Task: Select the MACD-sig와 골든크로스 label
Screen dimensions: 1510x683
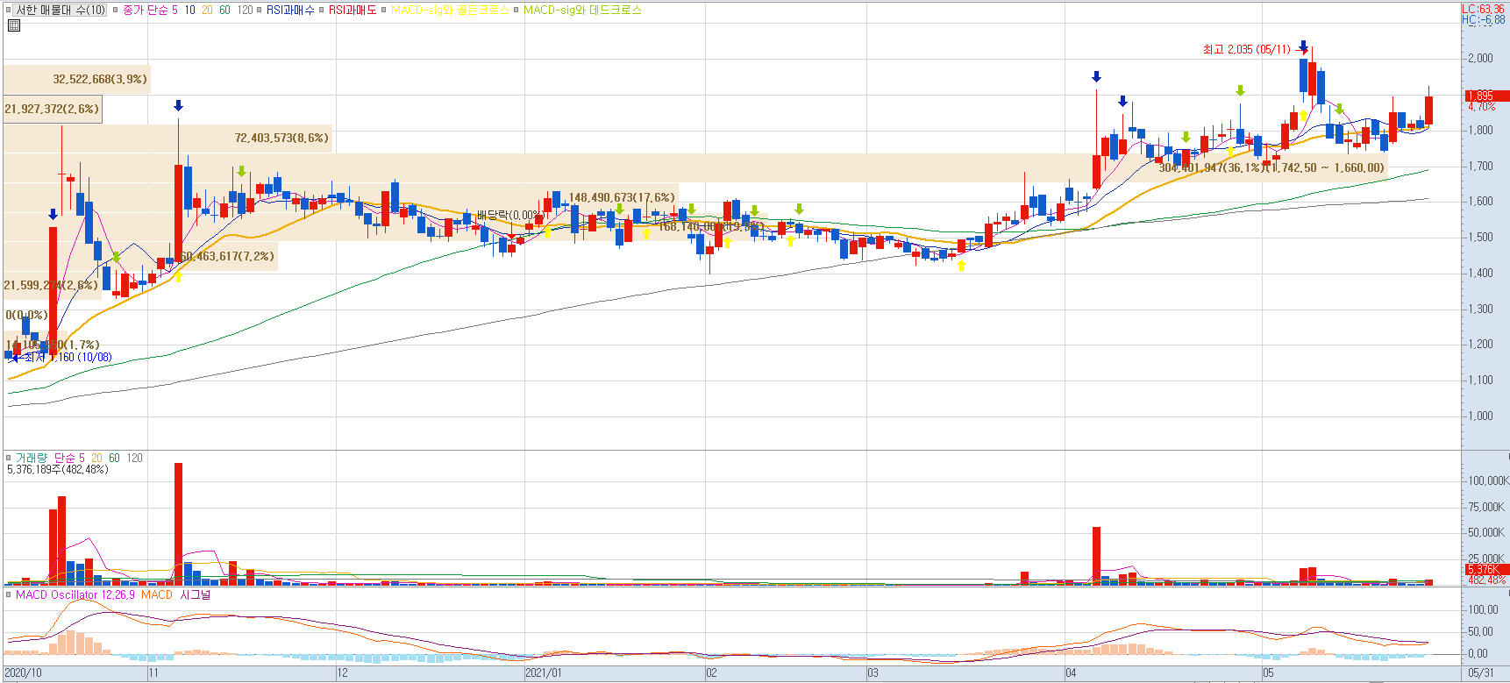Action: [449, 10]
